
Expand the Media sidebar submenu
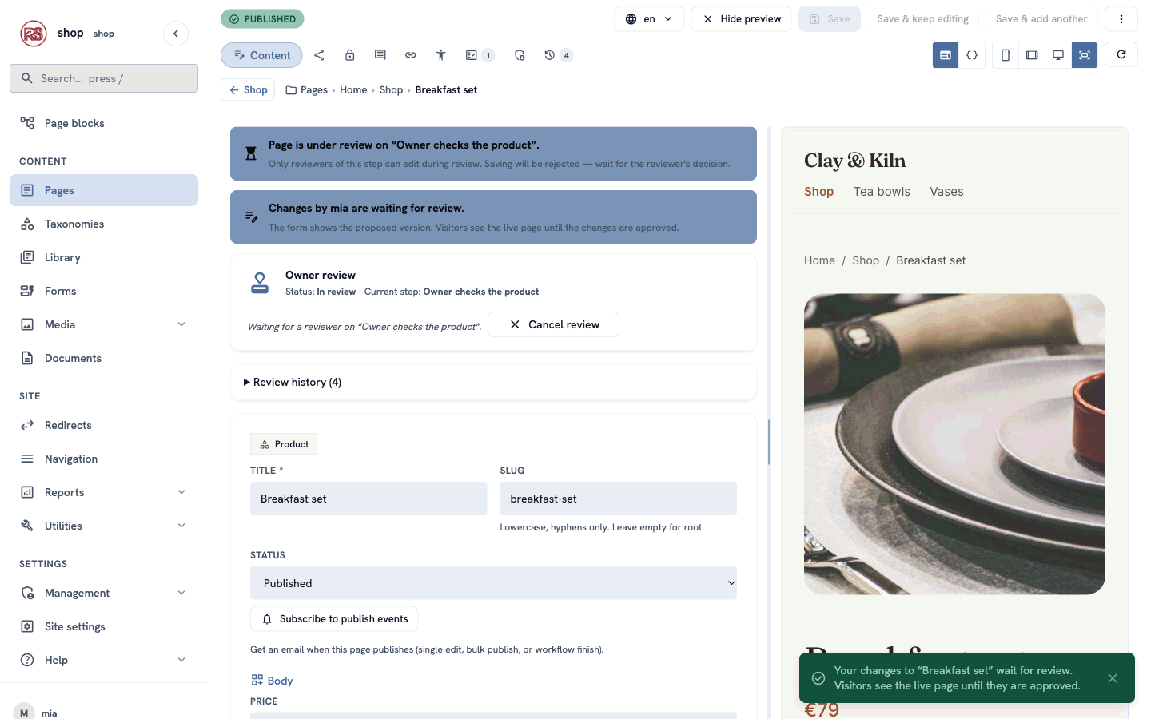[x=181, y=324]
